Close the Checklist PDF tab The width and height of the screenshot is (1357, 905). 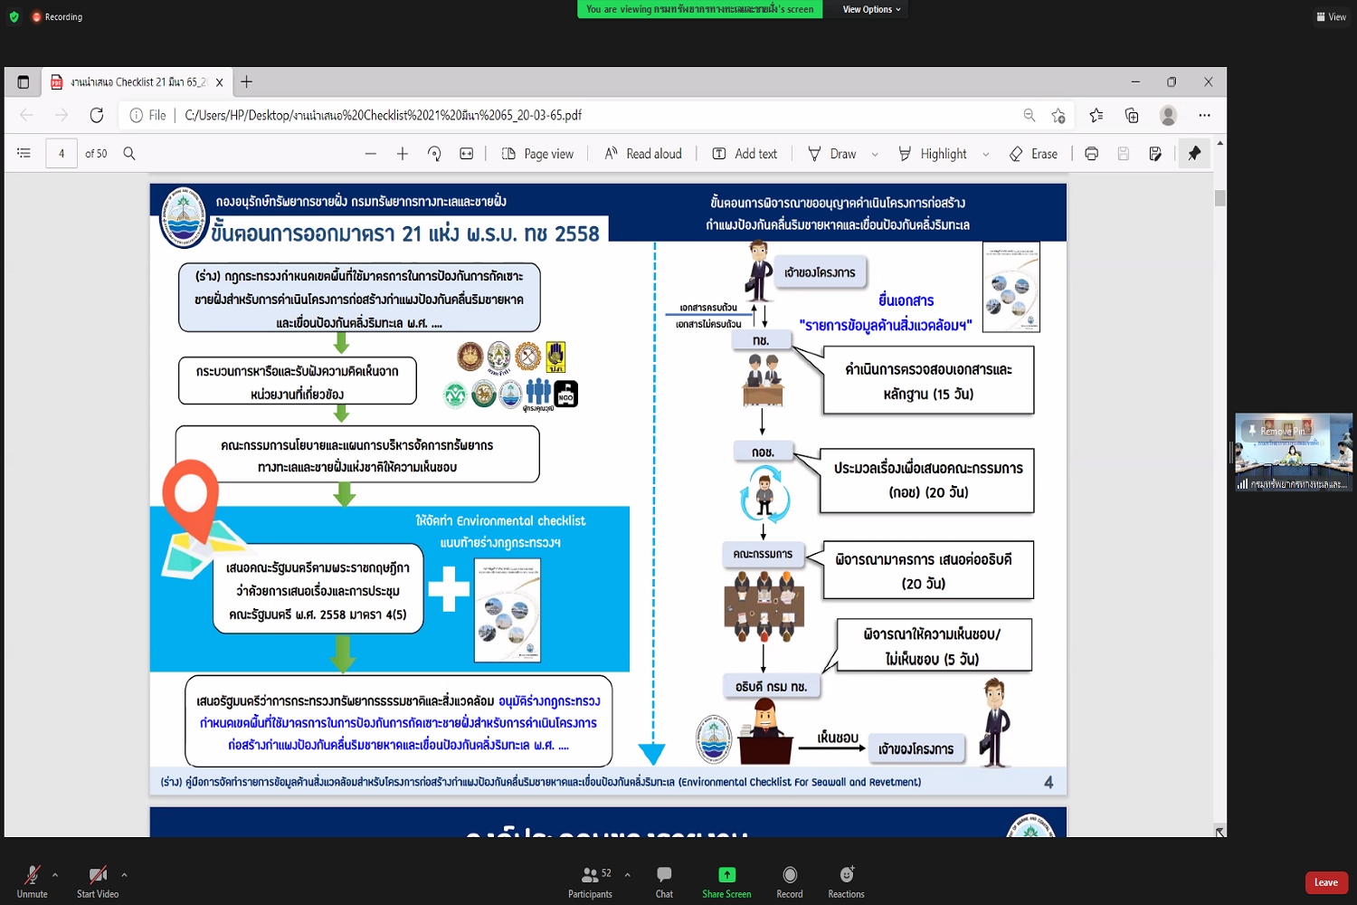point(219,82)
